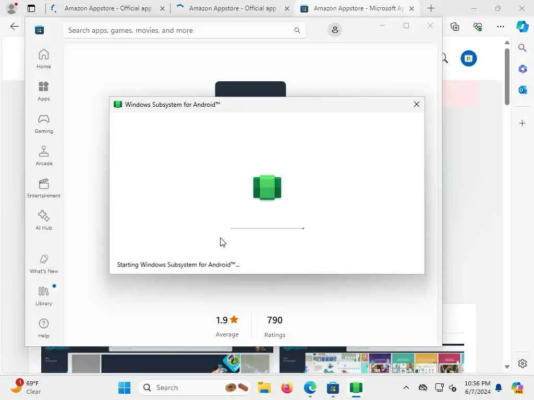Close Windows Subsystem for Android dialog
Viewport: 534px width, 400px height.
416,104
